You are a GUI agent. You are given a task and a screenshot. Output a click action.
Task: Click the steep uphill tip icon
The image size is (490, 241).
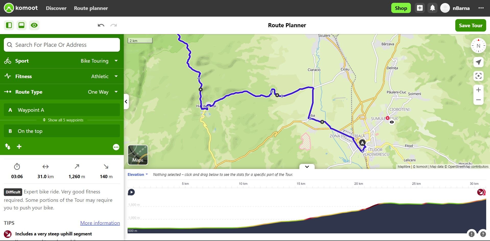8,234
